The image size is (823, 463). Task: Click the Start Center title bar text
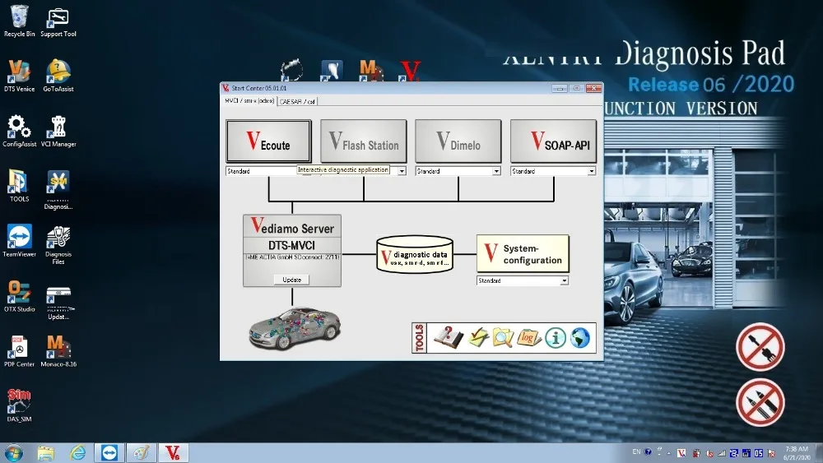pos(258,88)
